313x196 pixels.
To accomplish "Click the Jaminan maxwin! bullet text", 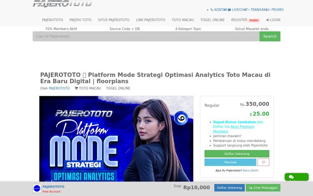I will coord(227,136).
